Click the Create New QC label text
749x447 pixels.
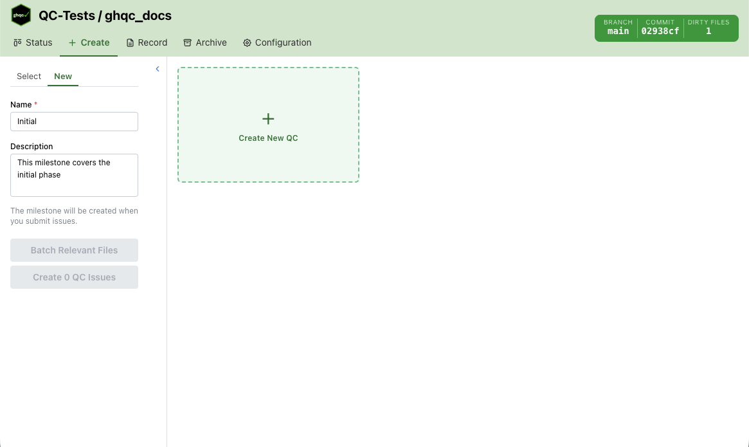coord(268,138)
